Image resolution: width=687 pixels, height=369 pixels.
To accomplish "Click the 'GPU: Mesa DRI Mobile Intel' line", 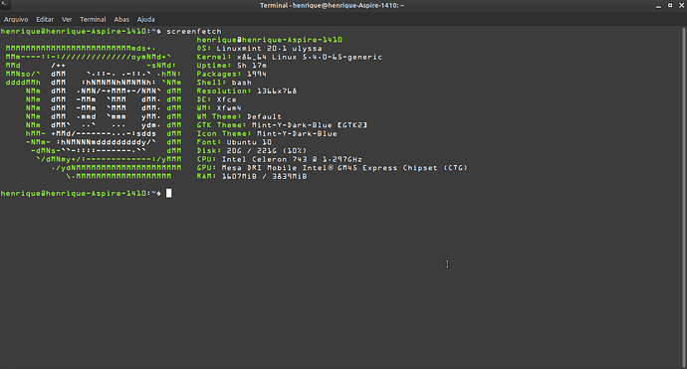I will pos(333,168).
